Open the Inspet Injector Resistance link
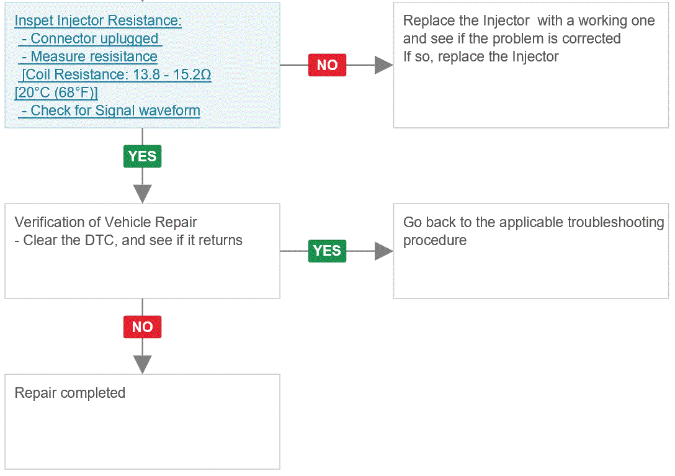Screen dimensions: 675x476 coord(98,20)
